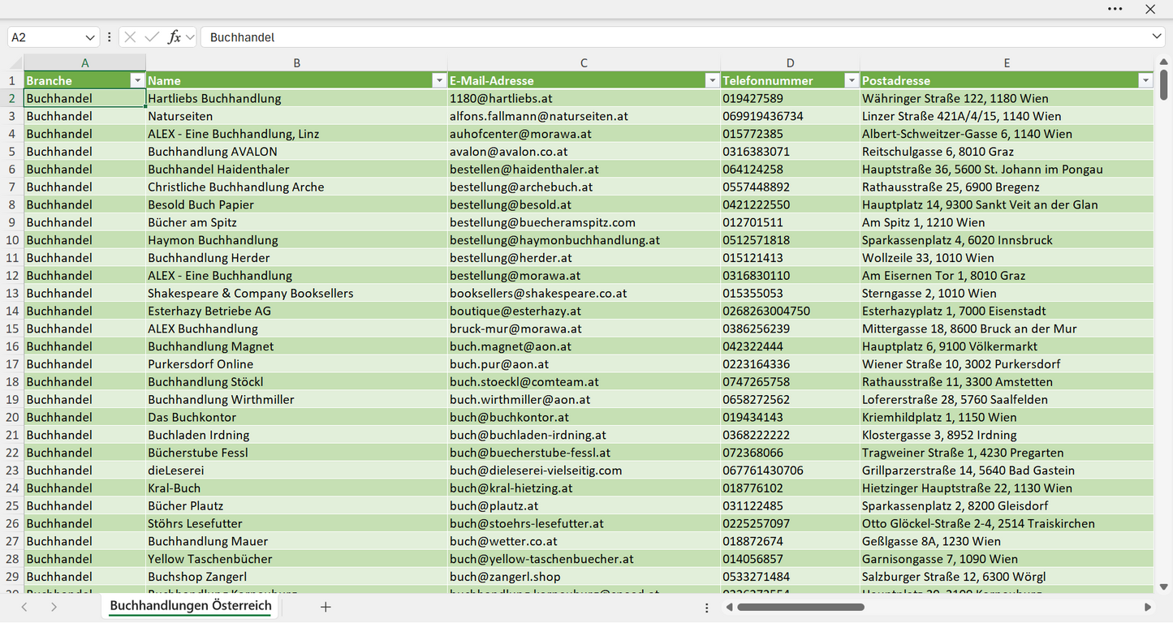The width and height of the screenshot is (1173, 623).
Task: Open the dropdown arrow next to fx
Action: pyautogui.click(x=190, y=37)
